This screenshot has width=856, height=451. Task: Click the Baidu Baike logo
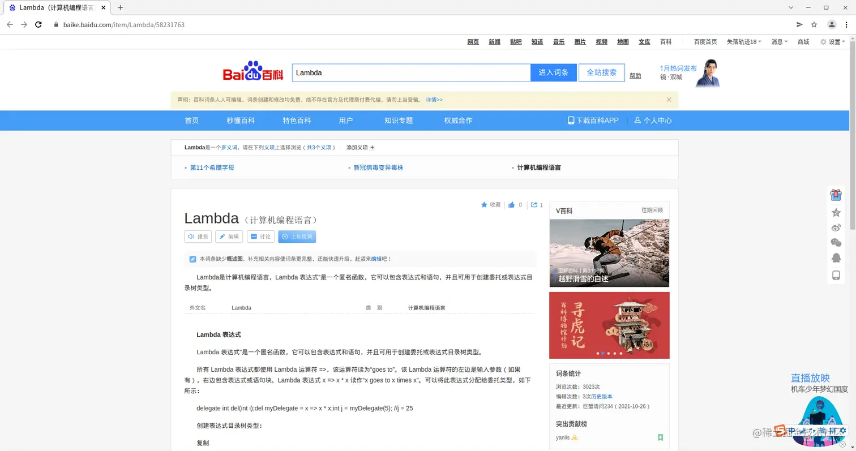click(x=252, y=72)
